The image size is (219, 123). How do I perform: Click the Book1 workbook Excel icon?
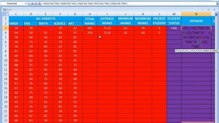[x=4, y=10]
